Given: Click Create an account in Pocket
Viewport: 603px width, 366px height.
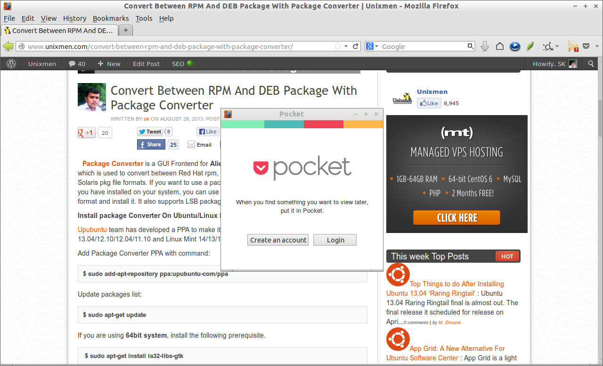Looking at the screenshot, I should [x=278, y=240].
